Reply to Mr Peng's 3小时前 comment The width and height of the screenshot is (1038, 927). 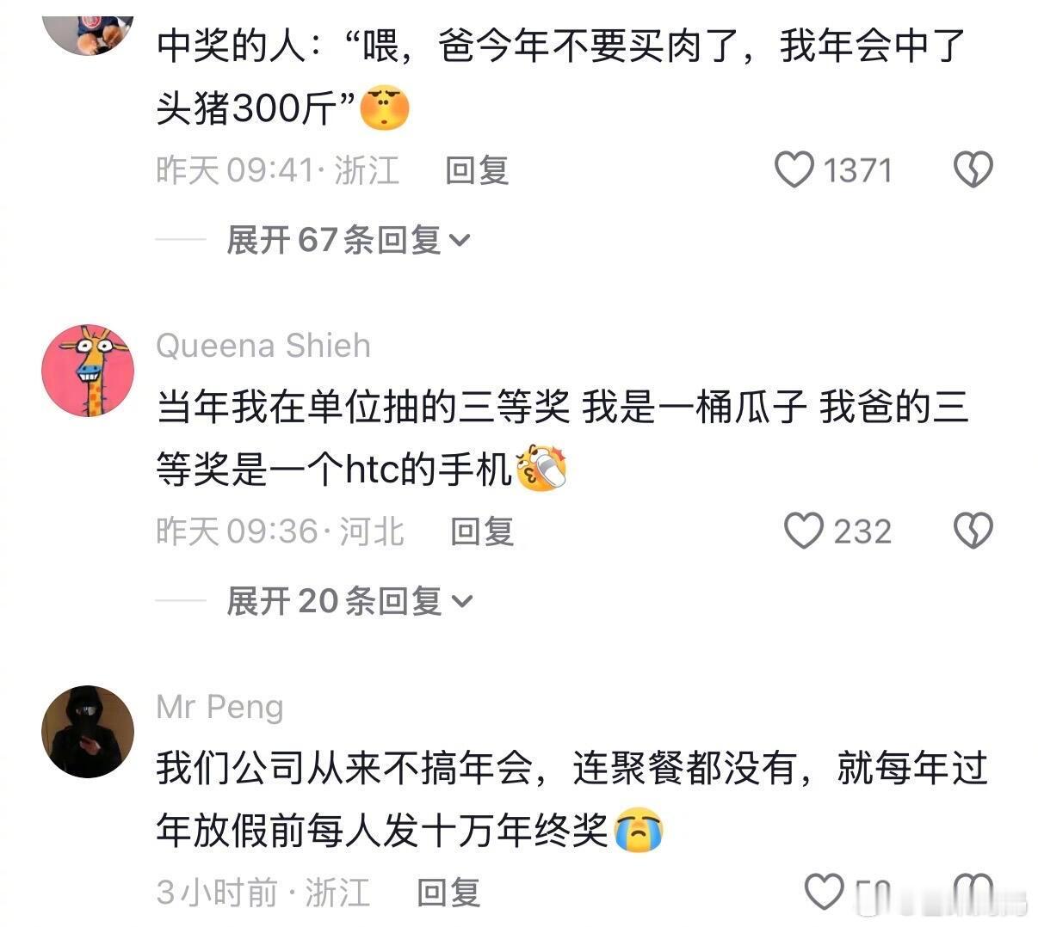click(448, 892)
